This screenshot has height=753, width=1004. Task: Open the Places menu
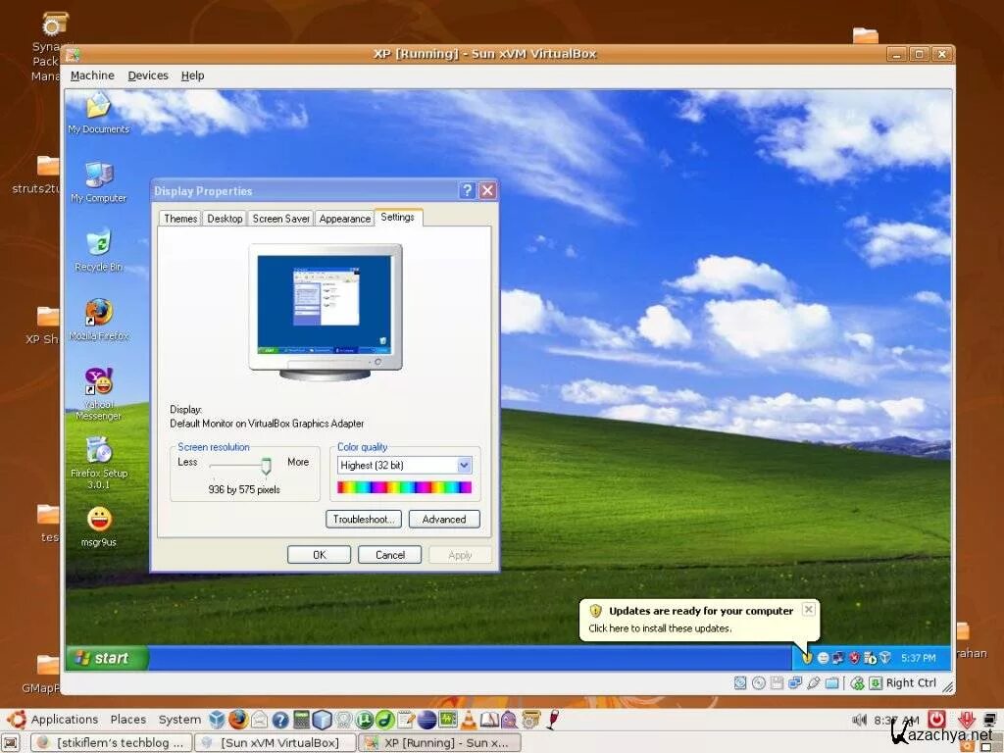(x=128, y=719)
